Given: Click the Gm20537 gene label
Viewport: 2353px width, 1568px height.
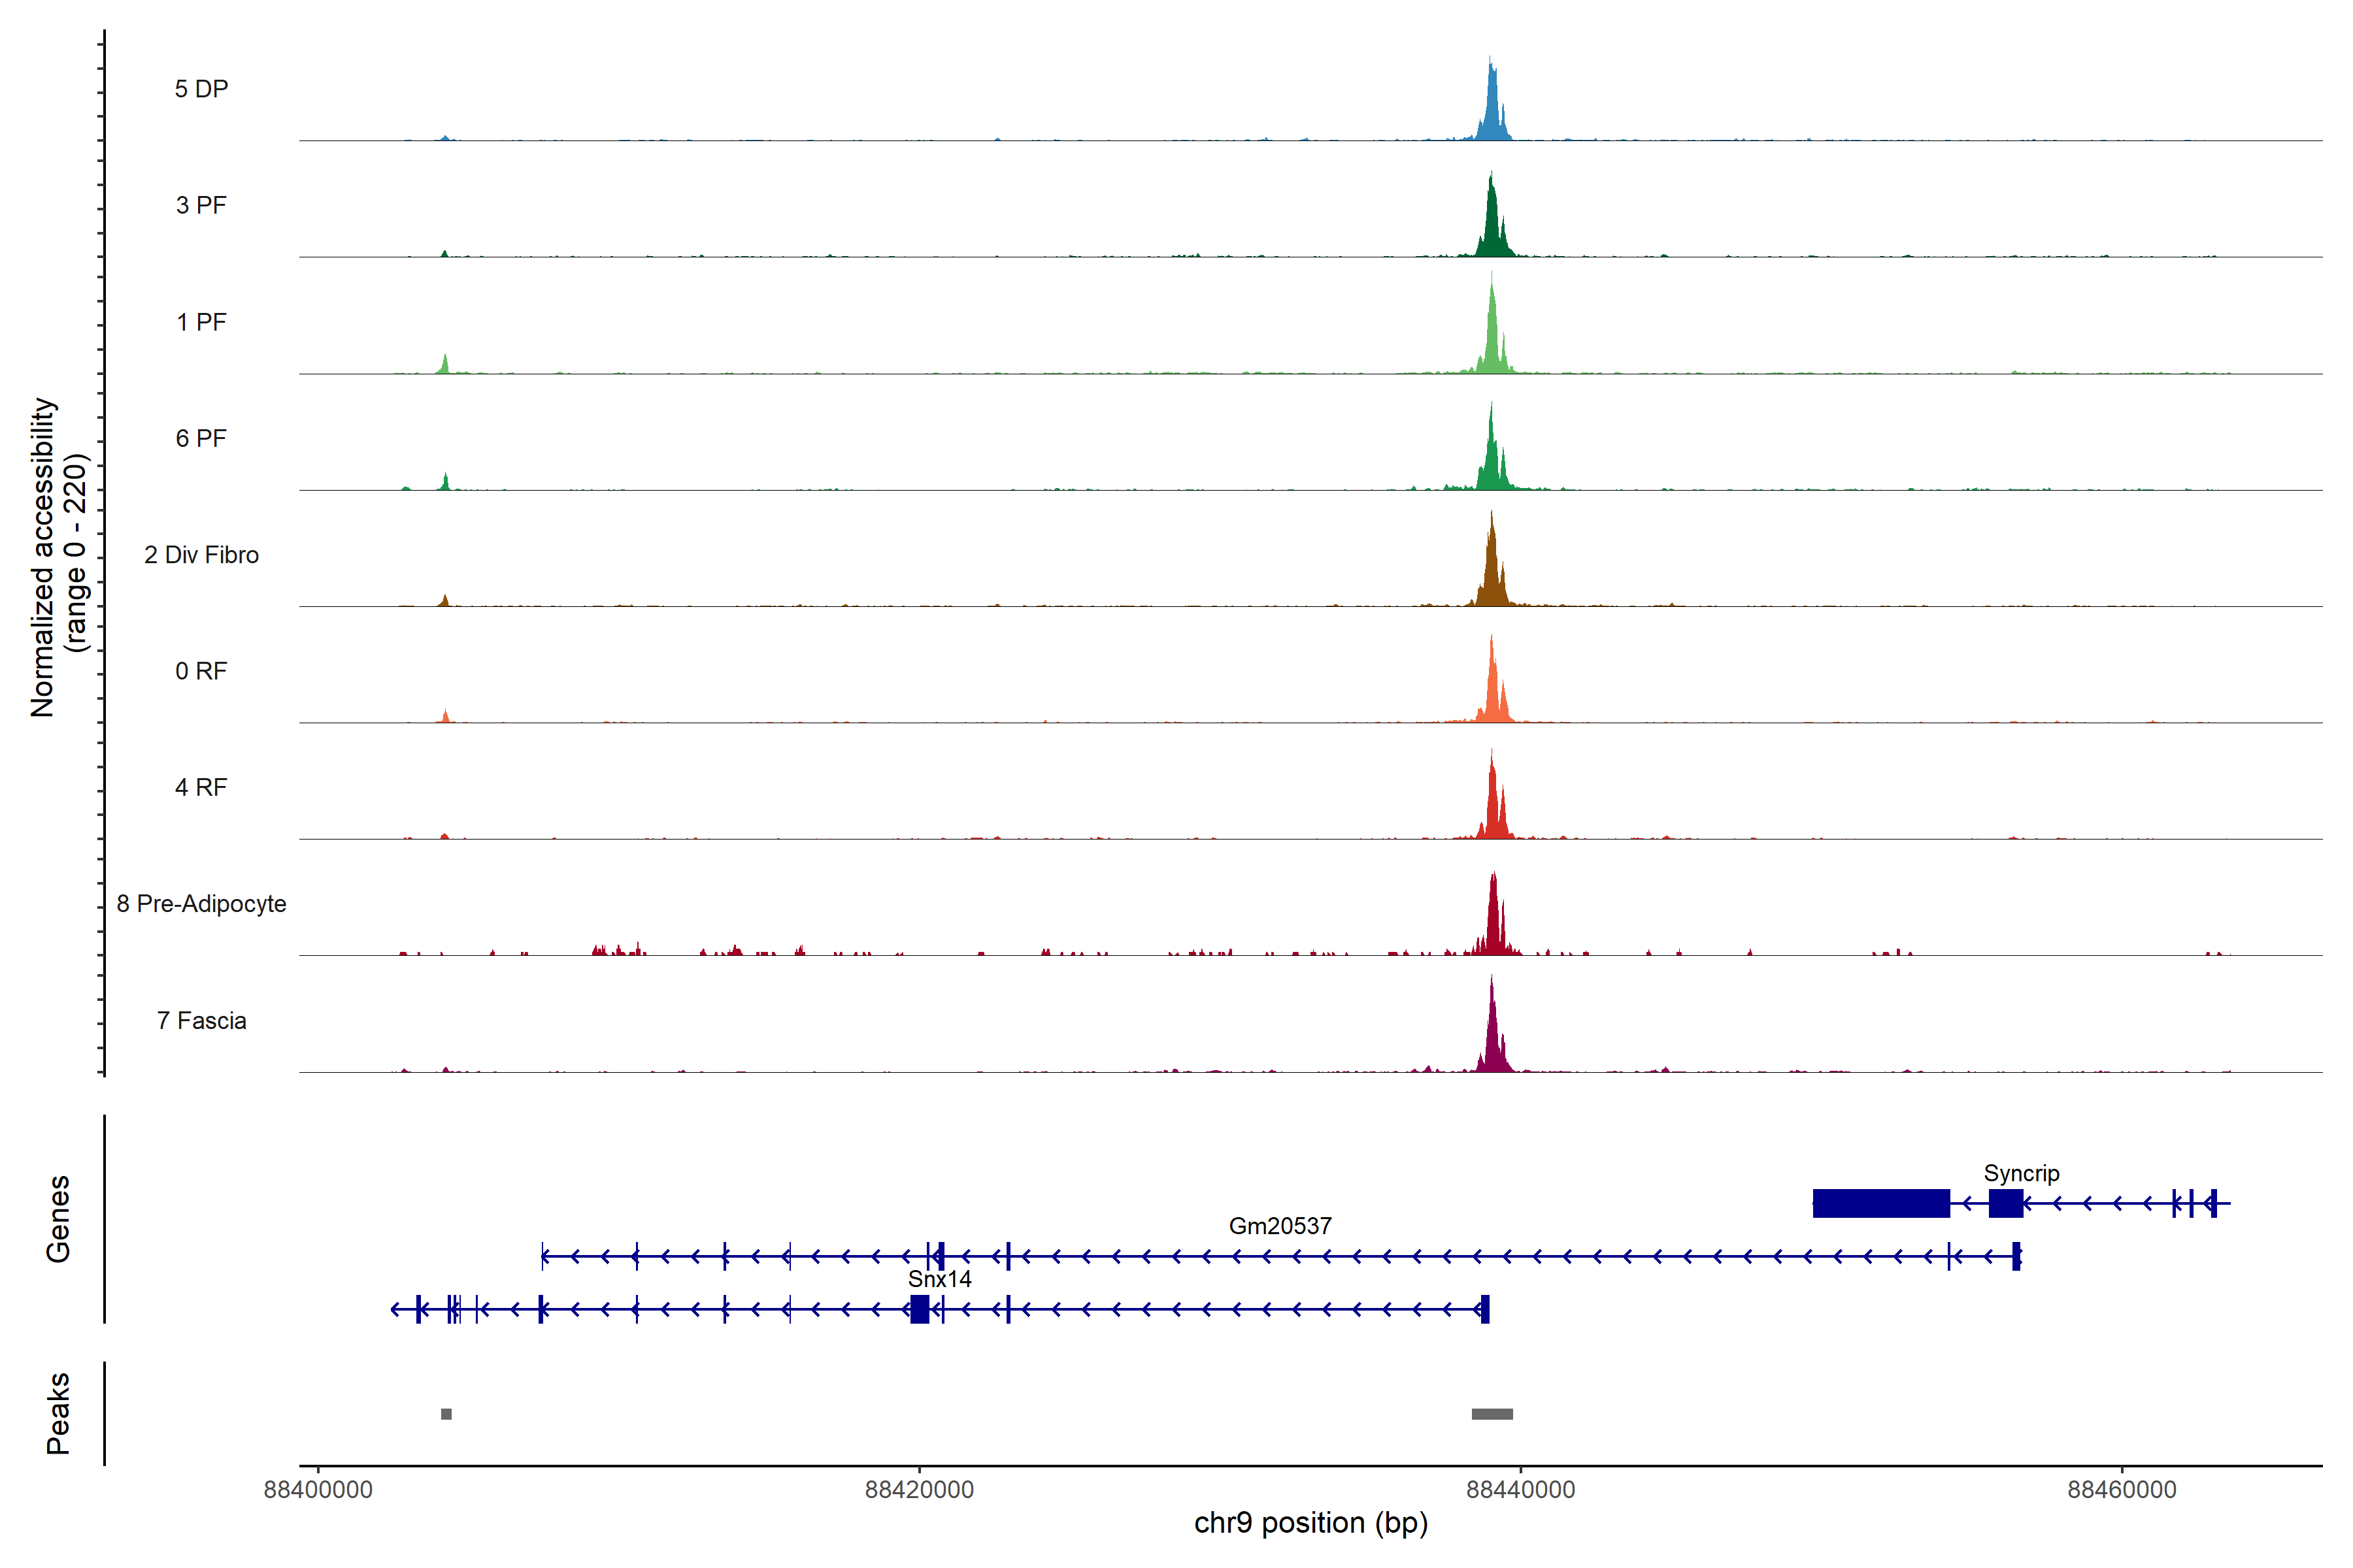Looking at the screenshot, I should 1280,1226.
